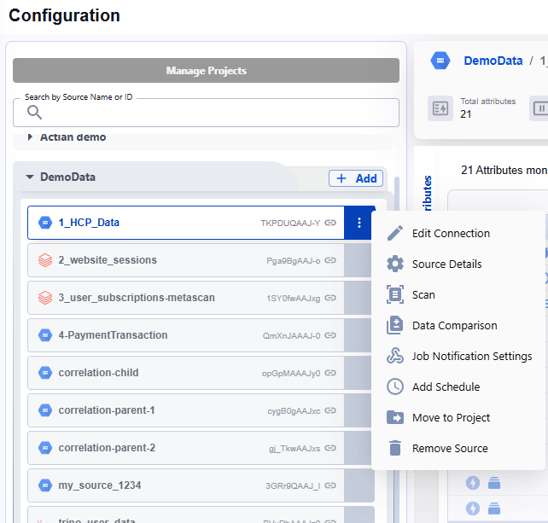Click the link icon beside 2_website_sessions
This screenshot has width=548, height=523.
tap(330, 260)
